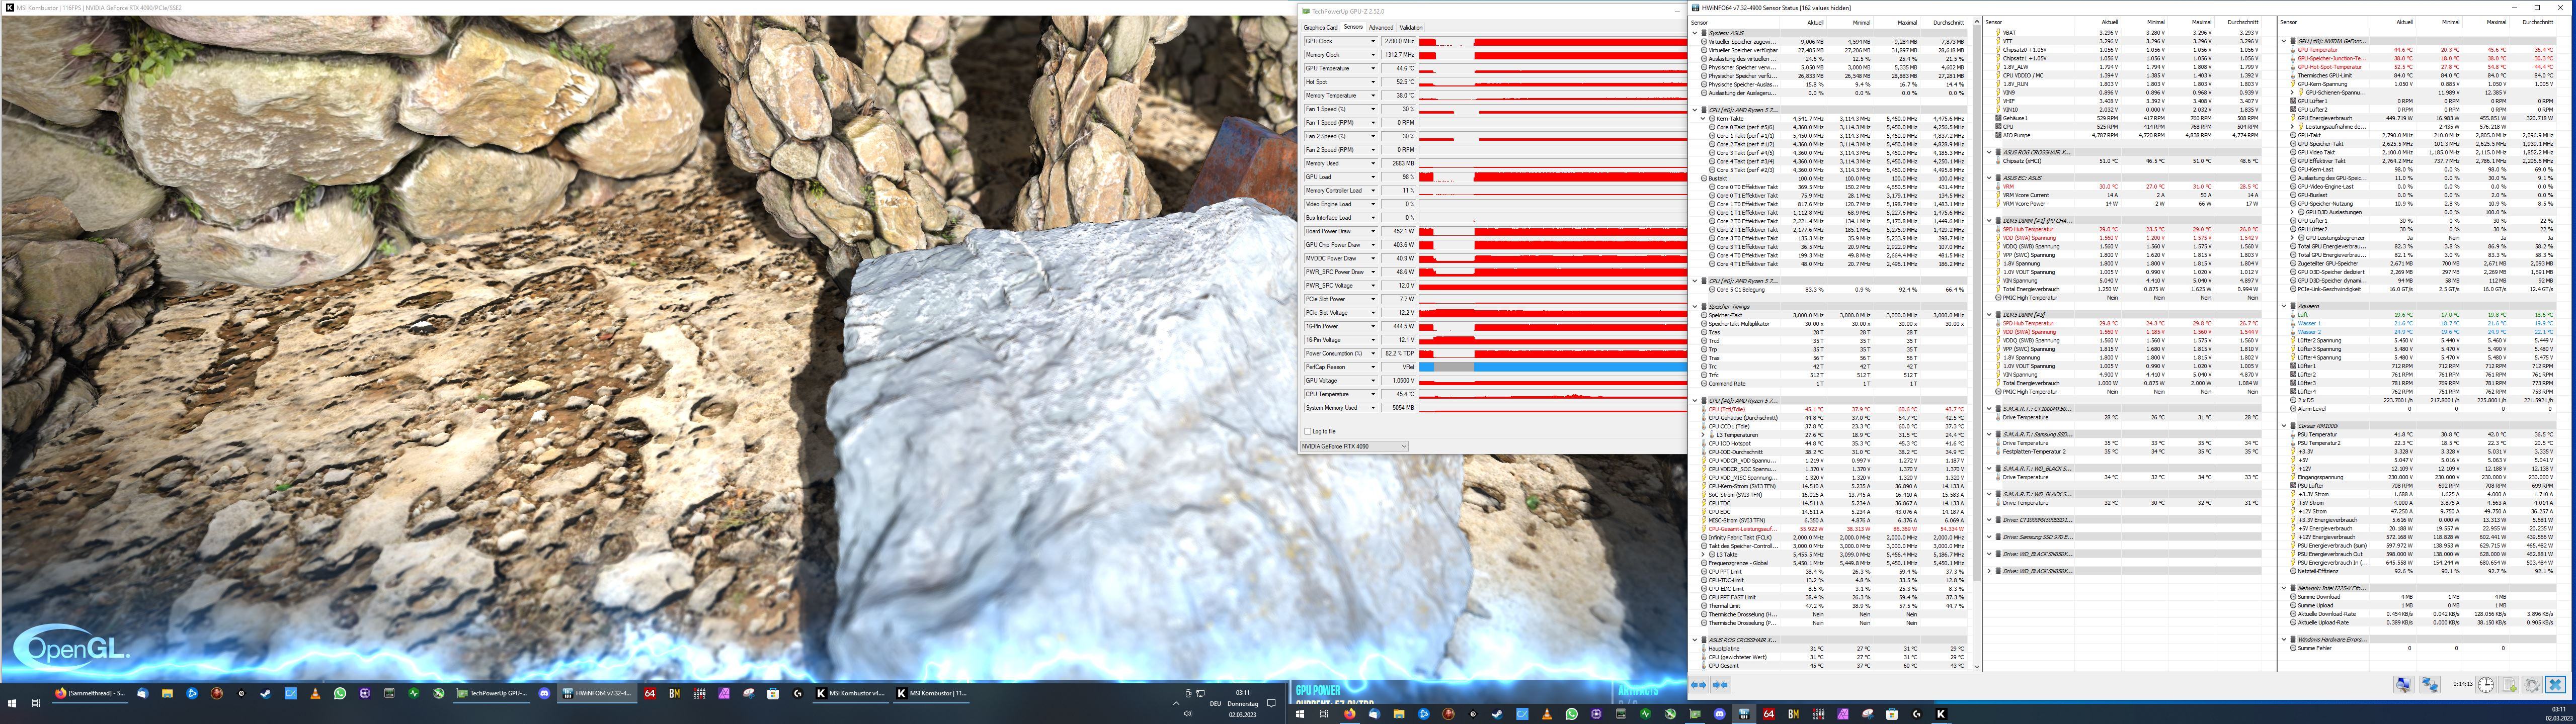The width and height of the screenshot is (2576, 724).
Task: Start HWiNFO logging with sheet icon
Action: 2509,685
